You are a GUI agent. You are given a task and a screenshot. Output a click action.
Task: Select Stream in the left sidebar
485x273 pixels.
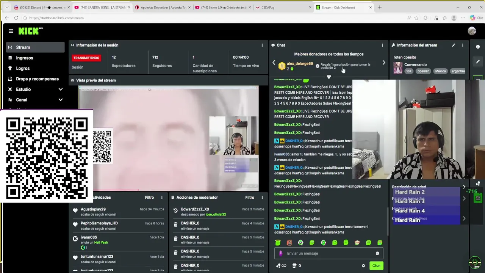(35, 47)
